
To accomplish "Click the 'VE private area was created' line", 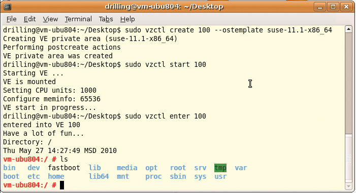I will pyautogui.click(x=58, y=56).
